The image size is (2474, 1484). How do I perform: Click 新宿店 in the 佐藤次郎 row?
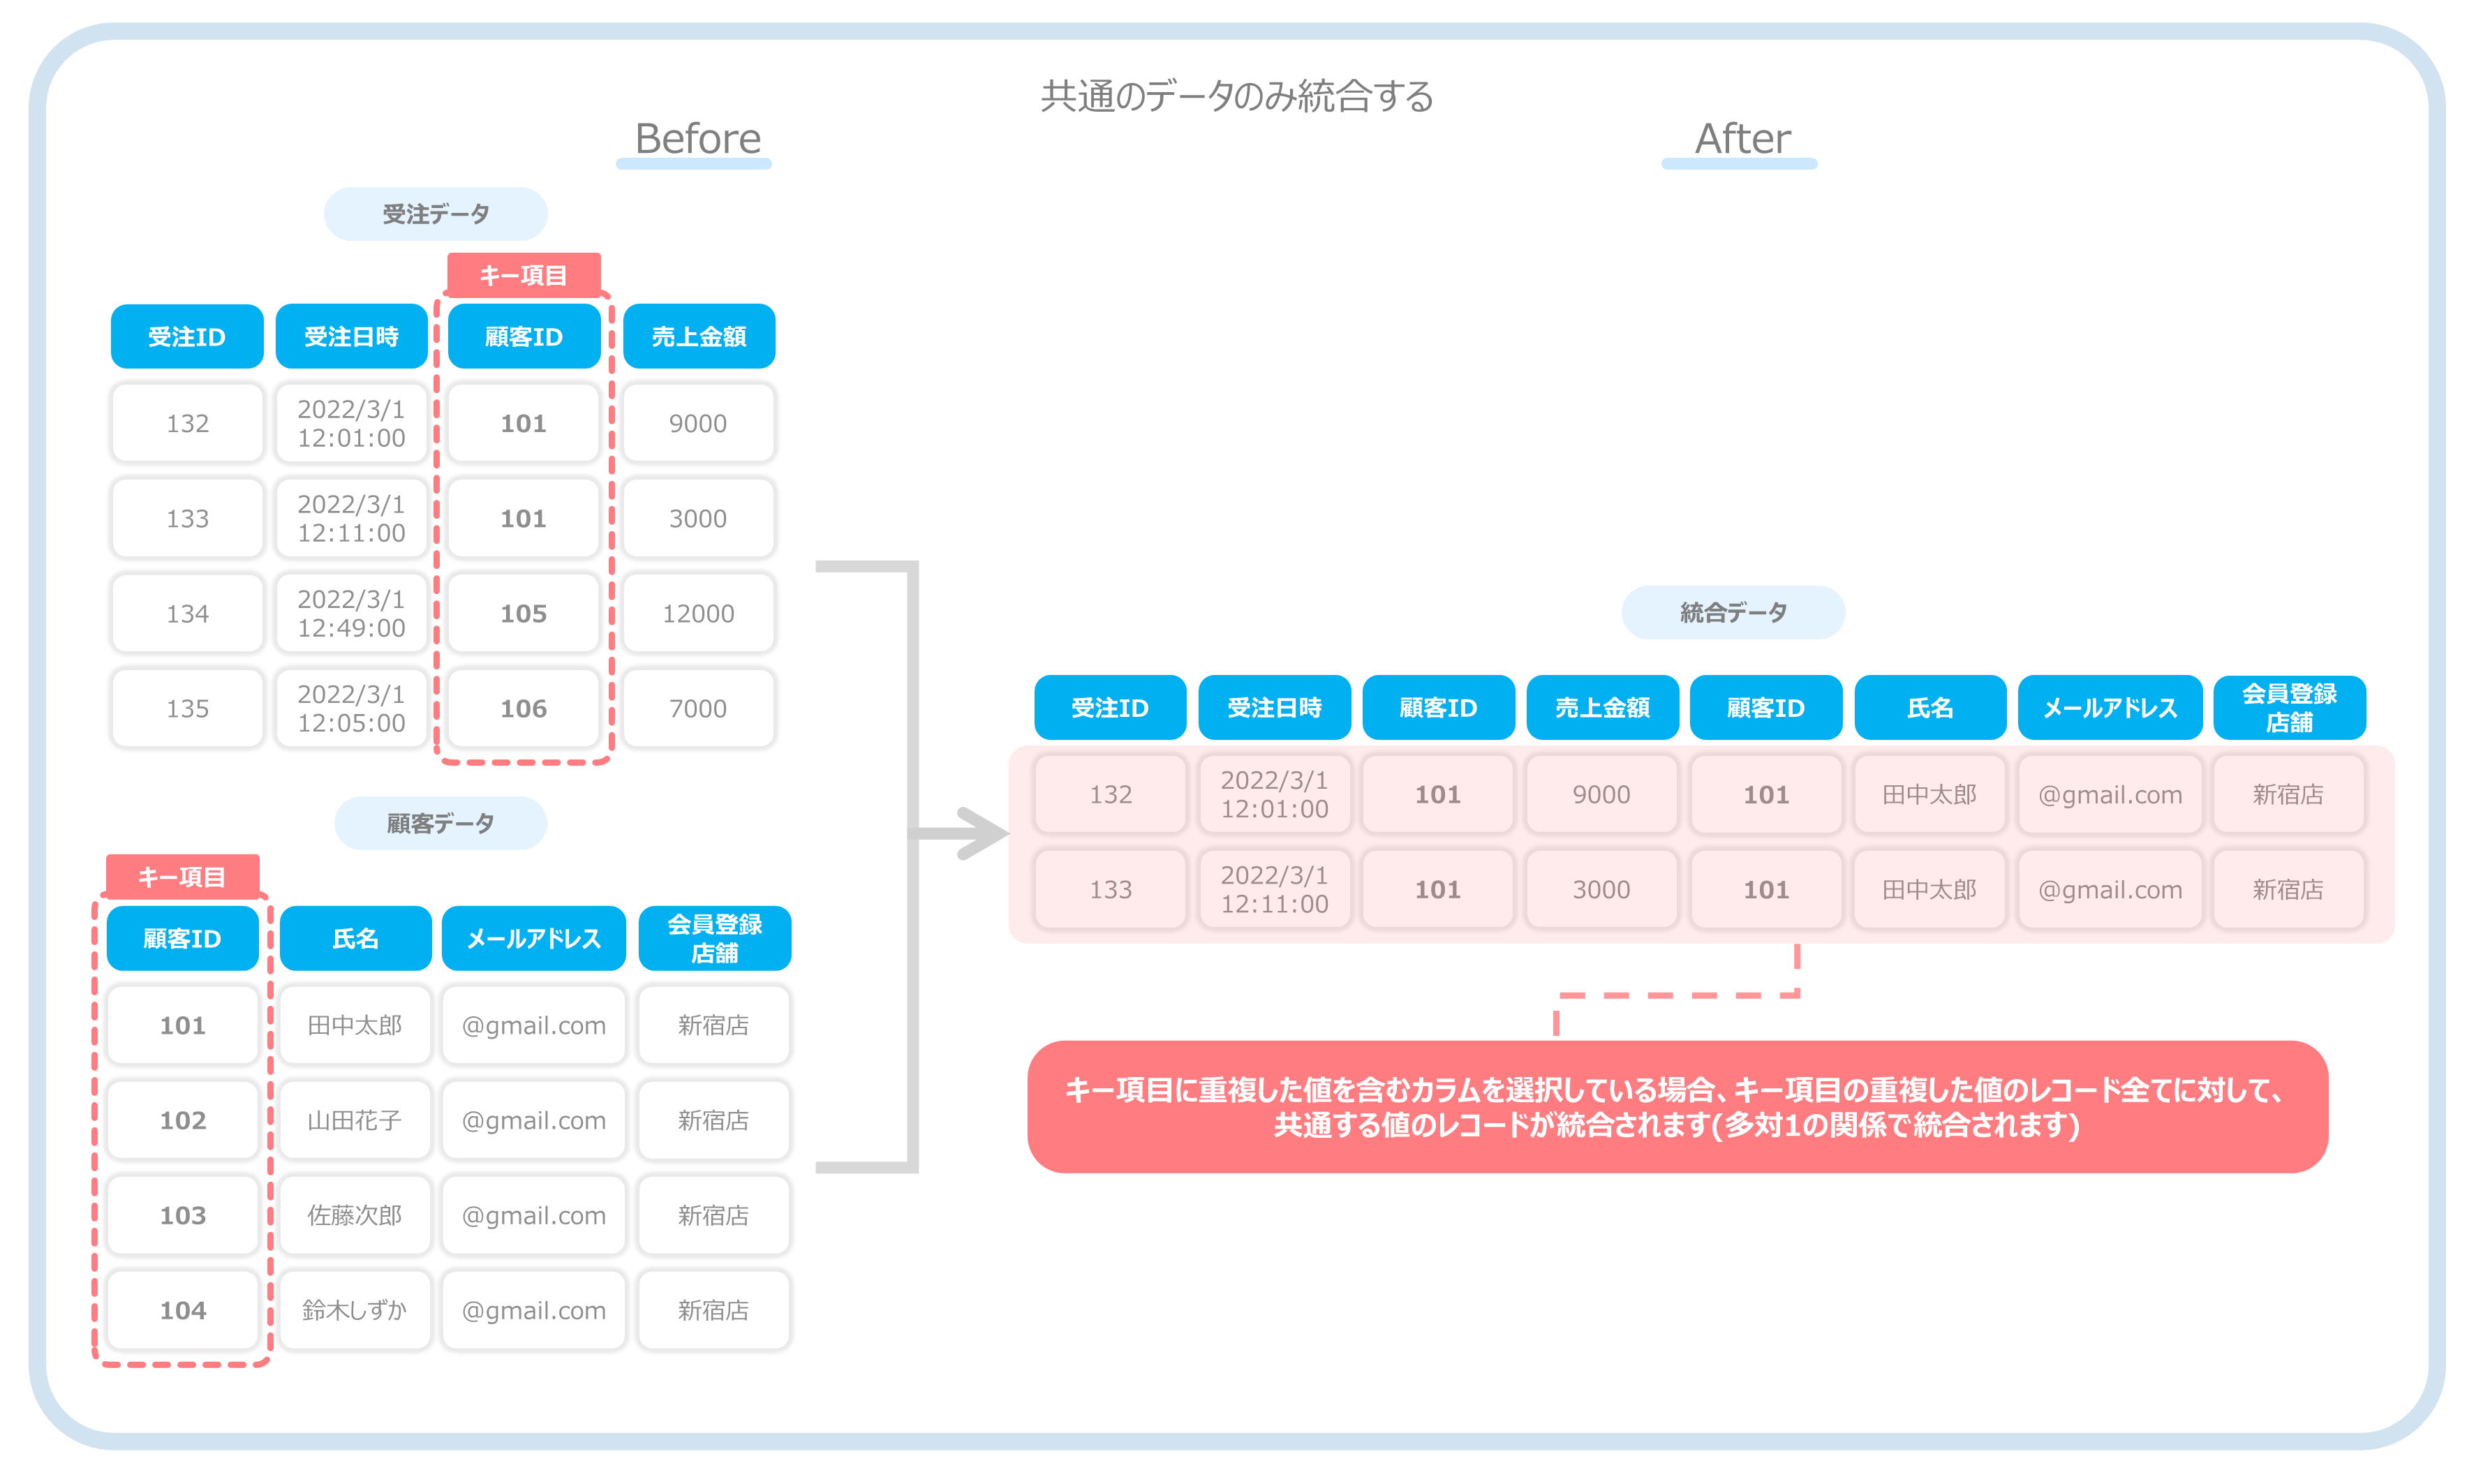pos(714,1215)
